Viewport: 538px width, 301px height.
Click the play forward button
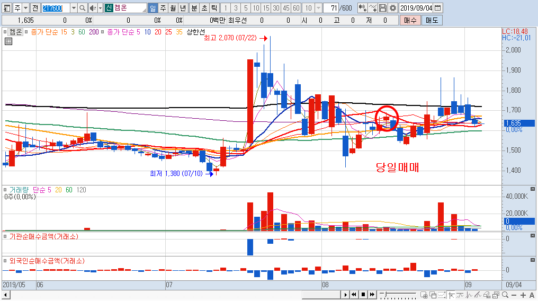coord(345,295)
